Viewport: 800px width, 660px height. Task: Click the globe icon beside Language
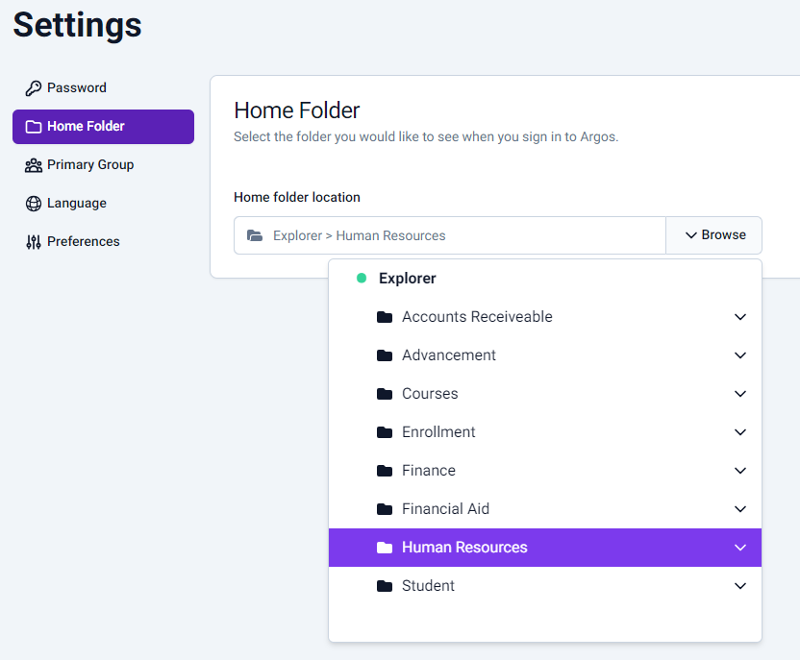(x=34, y=204)
